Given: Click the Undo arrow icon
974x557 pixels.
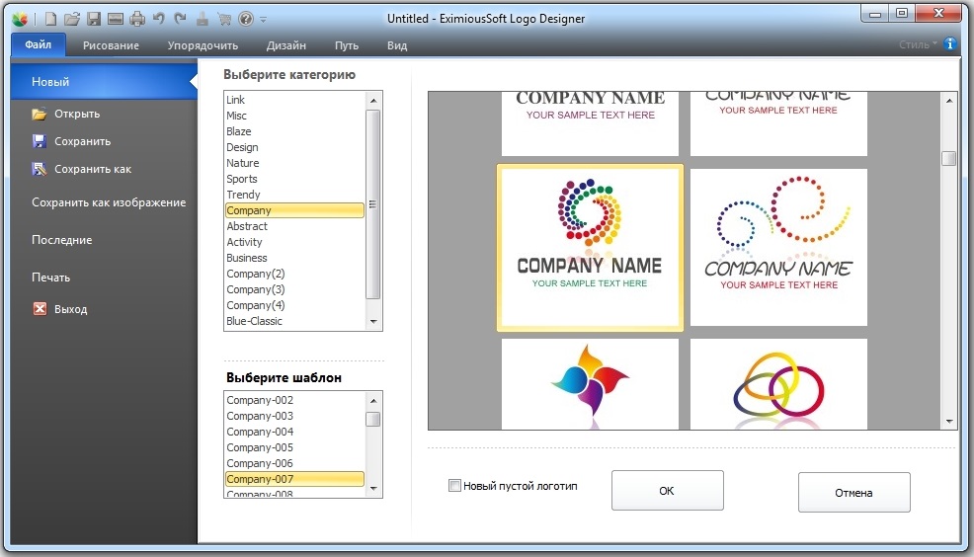Looking at the screenshot, I should pos(158,19).
